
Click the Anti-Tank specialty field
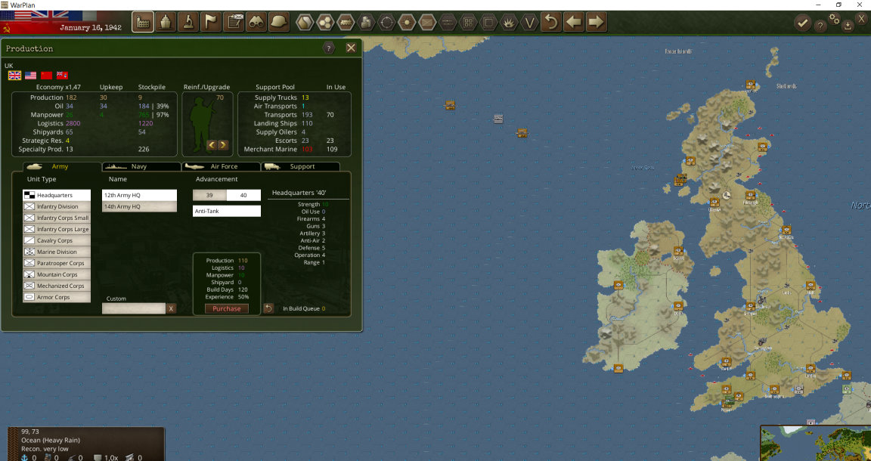click(x=227, y=211)
